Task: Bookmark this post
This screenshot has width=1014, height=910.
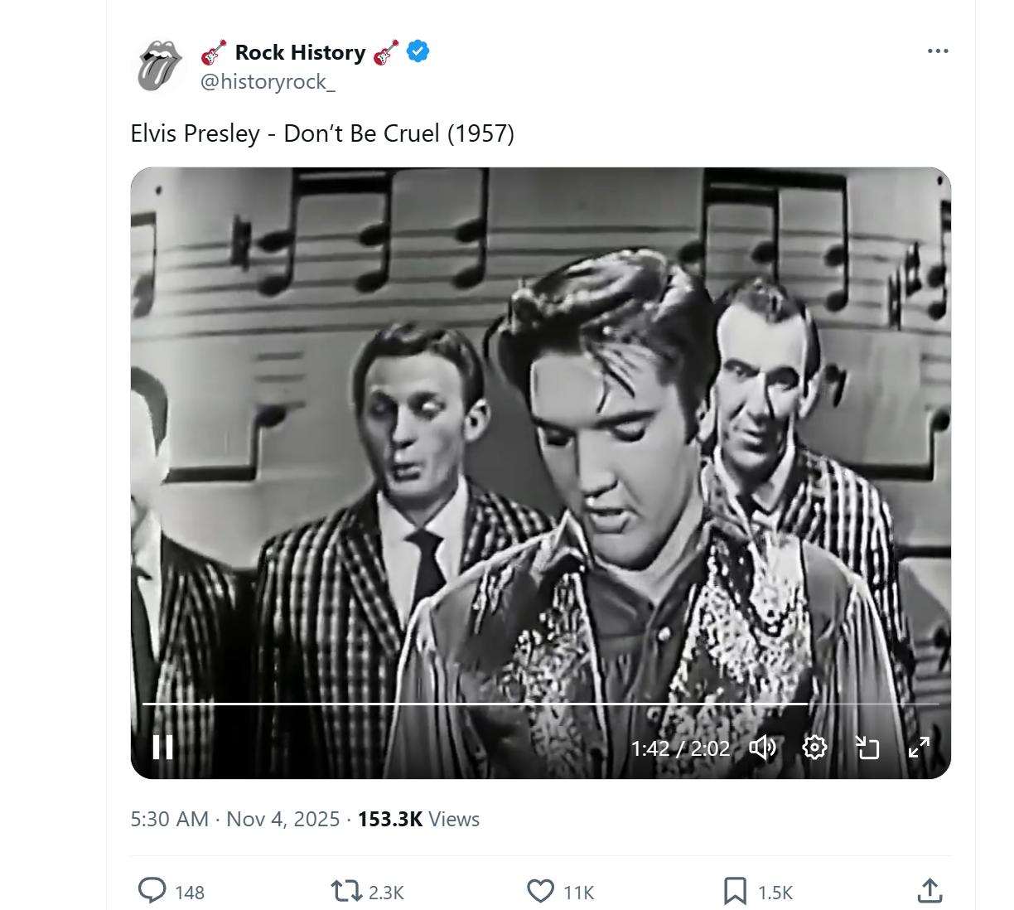Action: (735, 891)
